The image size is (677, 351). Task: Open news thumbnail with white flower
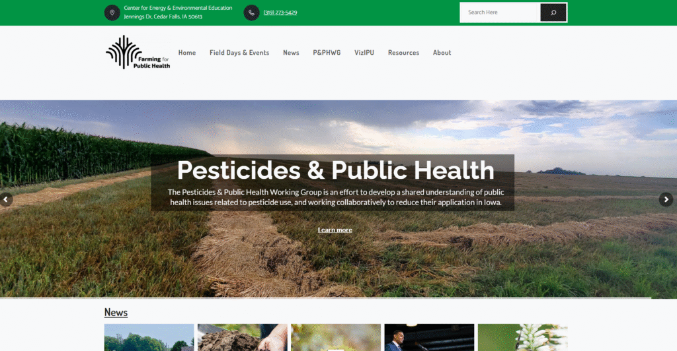pyautogui.click(x=523, y=338)
